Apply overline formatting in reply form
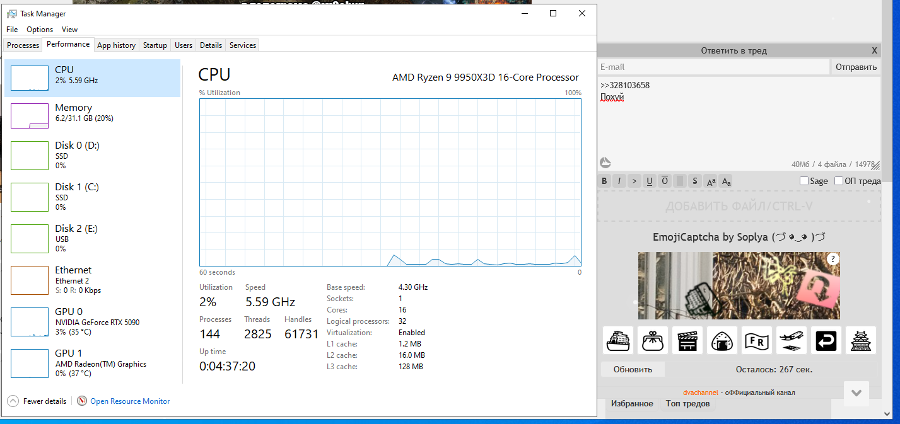This screenshot has height=424, width=900. point(665,181)
